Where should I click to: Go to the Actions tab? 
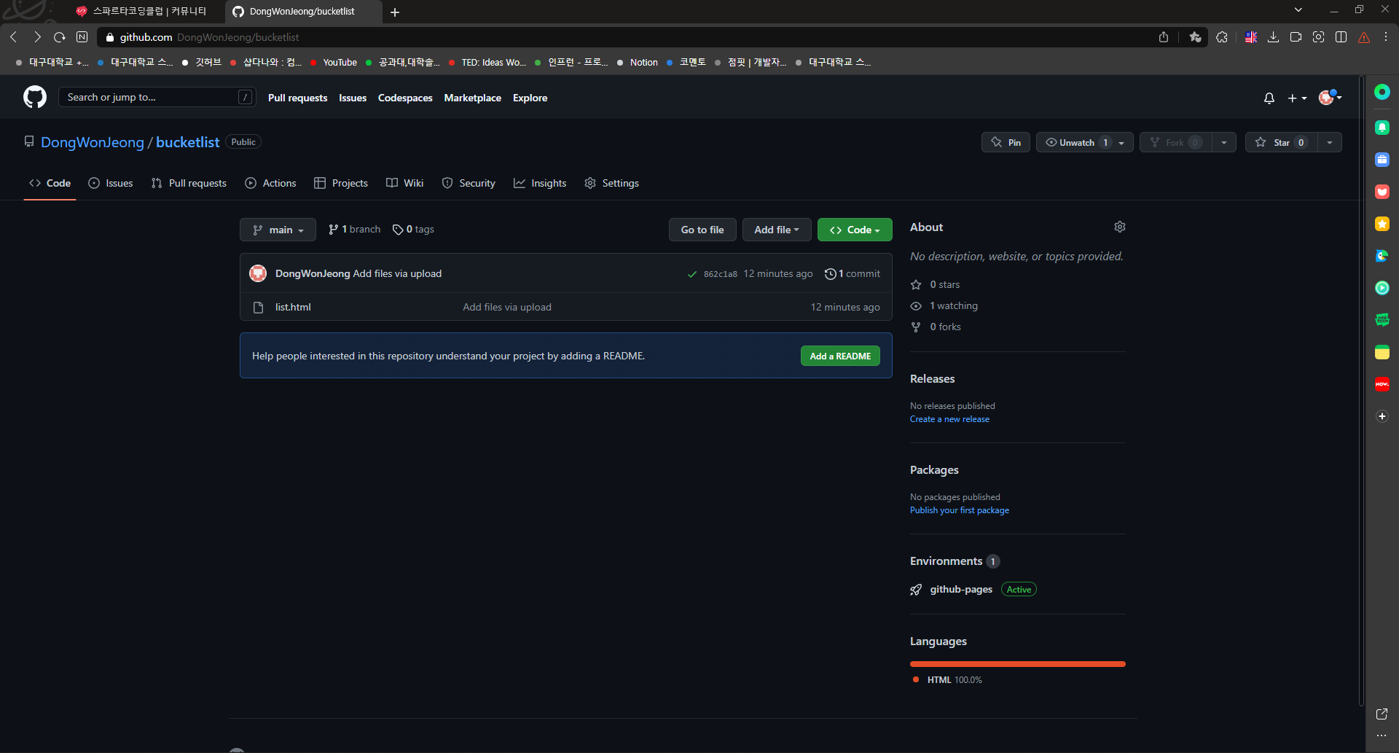270,183
